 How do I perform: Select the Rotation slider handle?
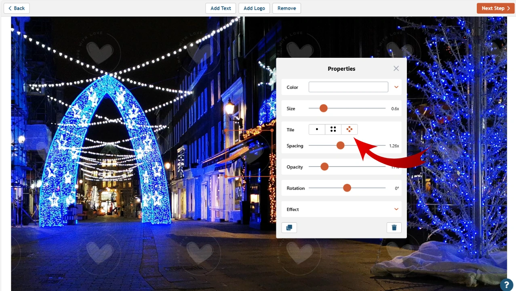click(x=347, y=188)
